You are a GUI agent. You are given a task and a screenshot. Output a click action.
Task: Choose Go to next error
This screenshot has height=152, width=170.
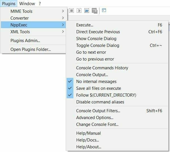click(117, 52)
